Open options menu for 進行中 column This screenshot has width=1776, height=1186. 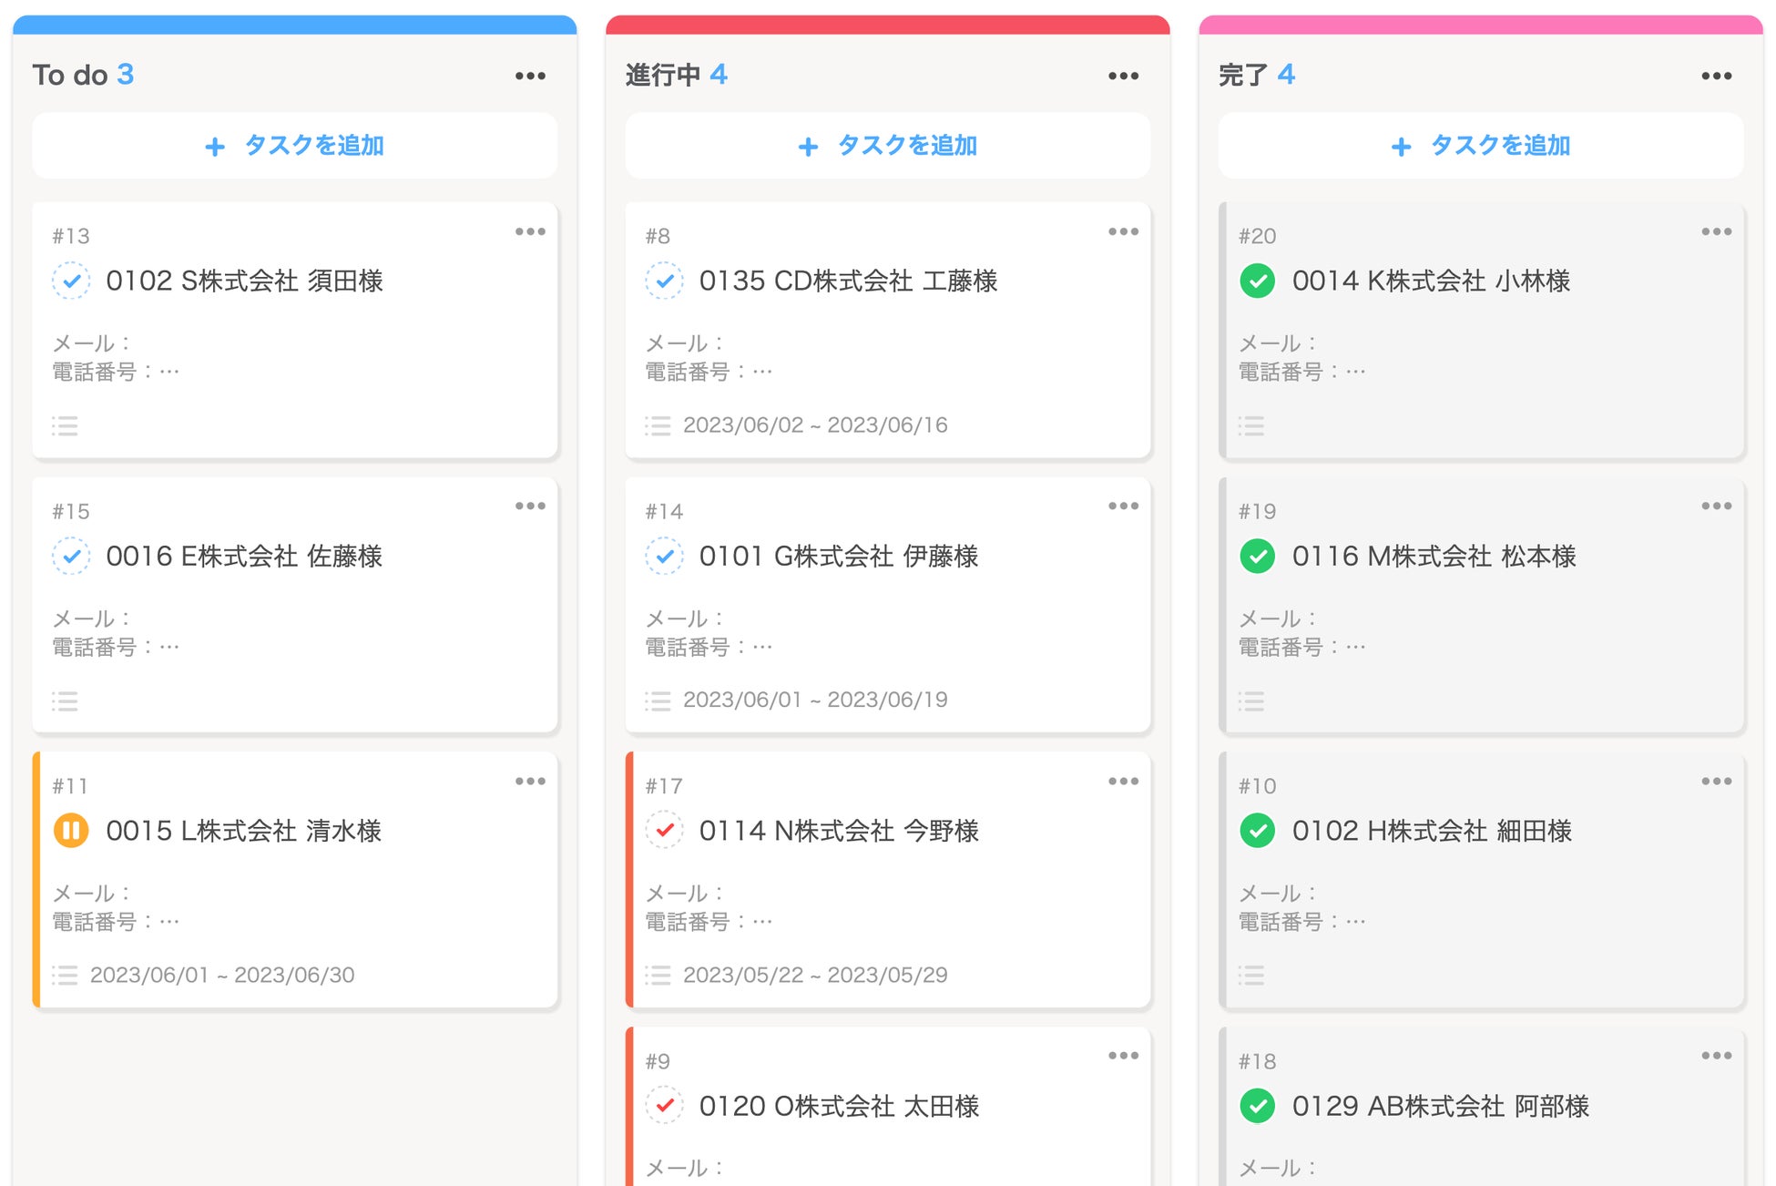tap(1123, 76)
